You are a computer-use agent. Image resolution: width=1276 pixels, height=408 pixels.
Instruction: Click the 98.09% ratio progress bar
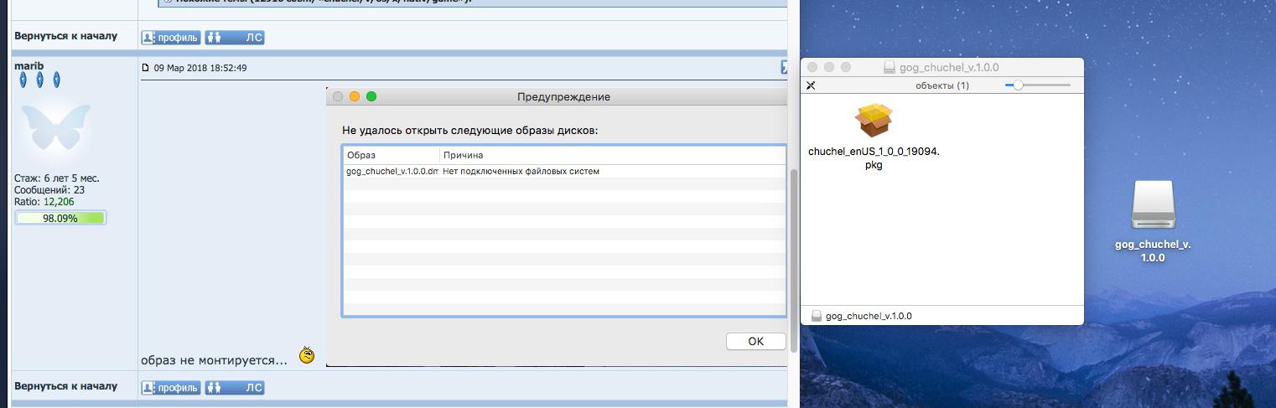coord(60,218)
